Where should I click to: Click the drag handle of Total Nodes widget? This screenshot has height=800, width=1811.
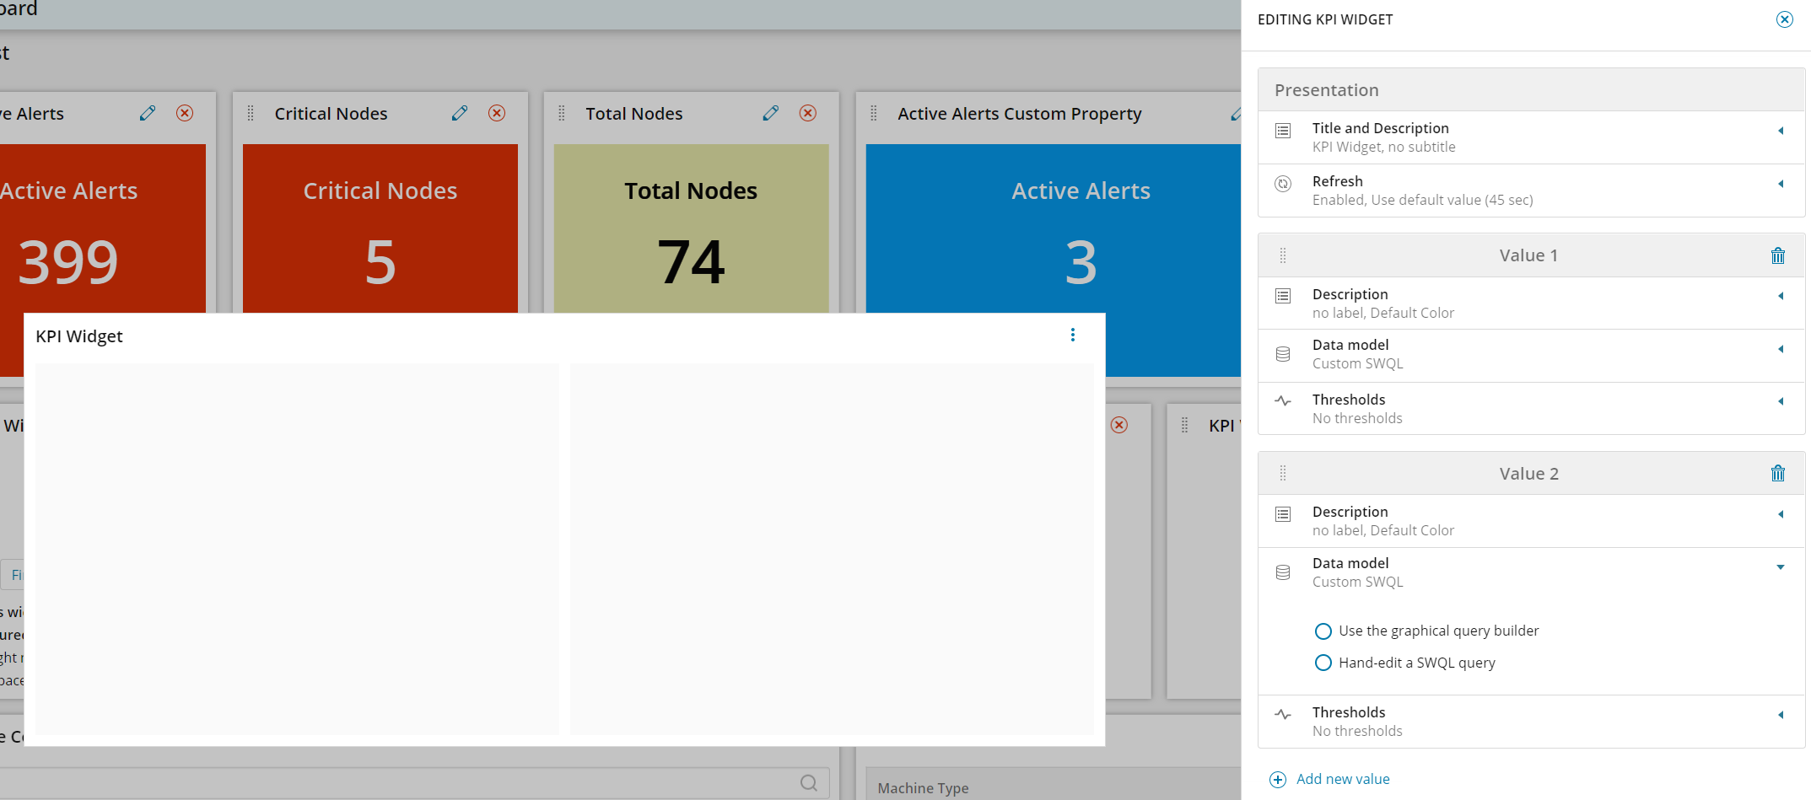coord(562,113)
